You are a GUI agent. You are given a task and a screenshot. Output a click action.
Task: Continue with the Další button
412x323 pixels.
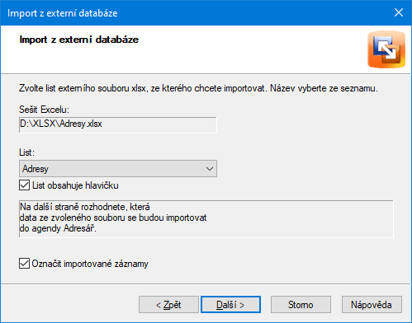[230, 305]
